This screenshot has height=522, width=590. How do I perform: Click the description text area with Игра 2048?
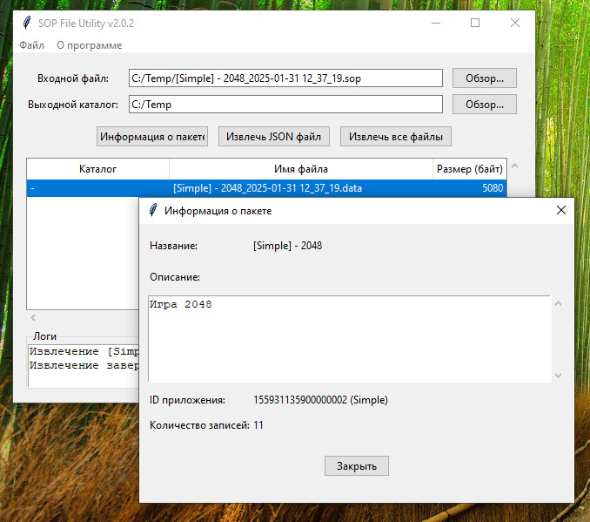(350, 339)
